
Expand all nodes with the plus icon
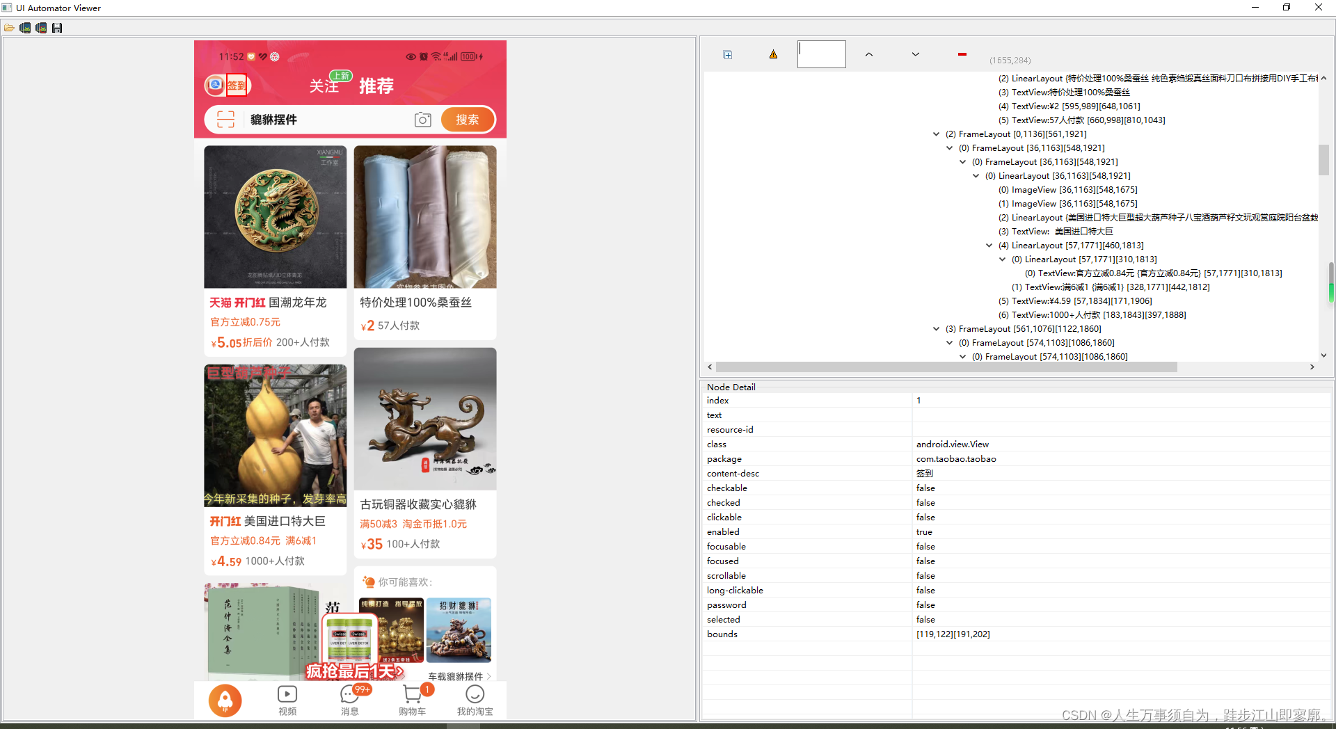click(728, 54)
